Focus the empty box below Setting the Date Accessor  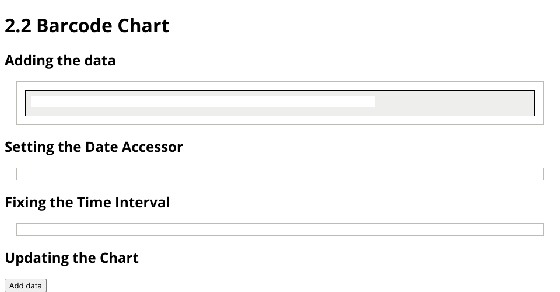tap(279, 174)
